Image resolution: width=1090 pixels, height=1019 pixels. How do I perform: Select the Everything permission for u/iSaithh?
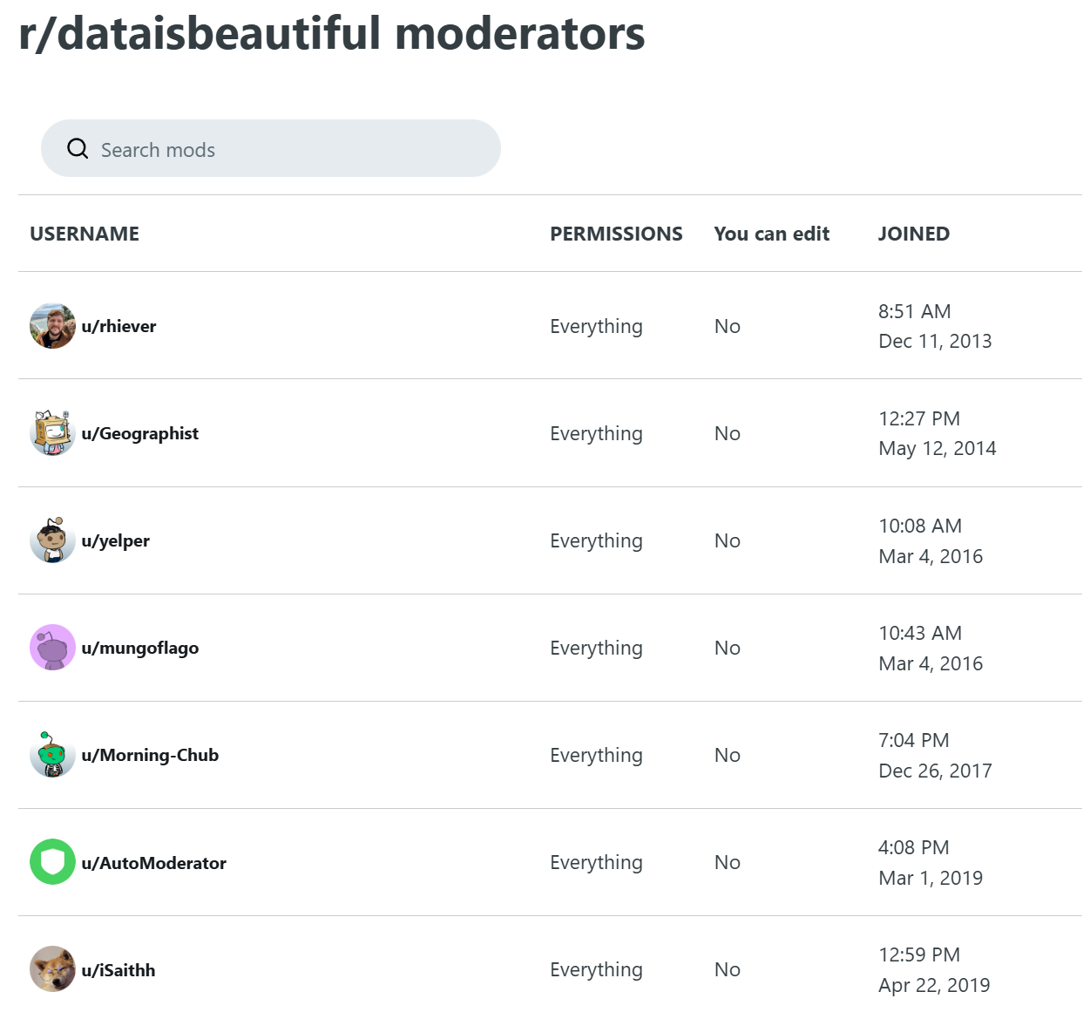(596, 969)
